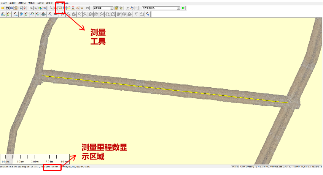The width and height of the screenshot is (323, 175).
Task: Open the 工具(T) menu
Action: pos(31,3)
